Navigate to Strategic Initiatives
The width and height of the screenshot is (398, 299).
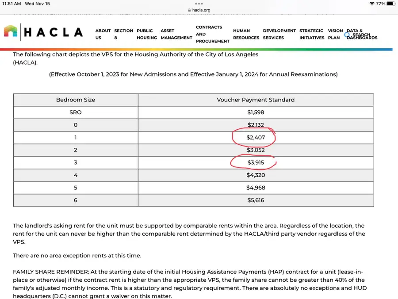click(311, 34)
